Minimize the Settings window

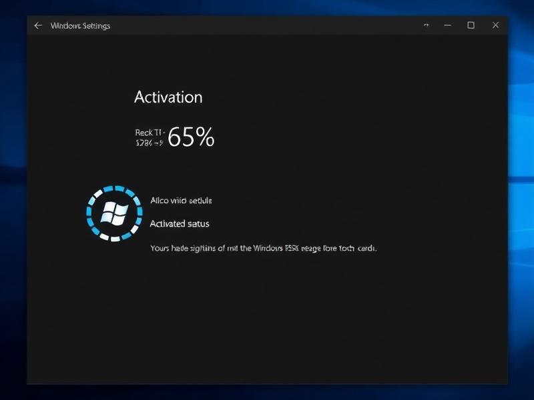coord(447,25)
